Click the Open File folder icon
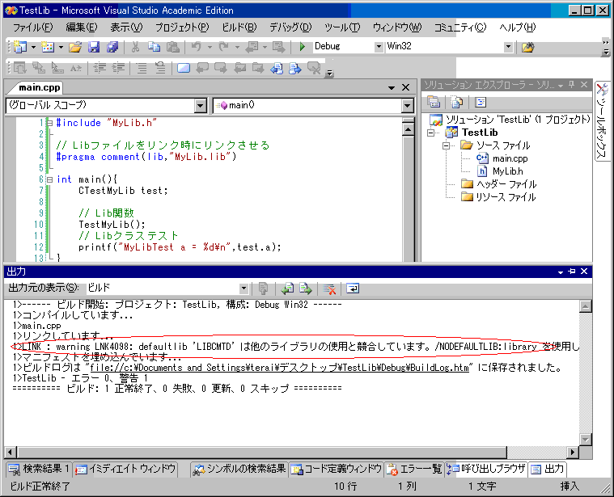 pyautogui.click(x=76, y=47)
